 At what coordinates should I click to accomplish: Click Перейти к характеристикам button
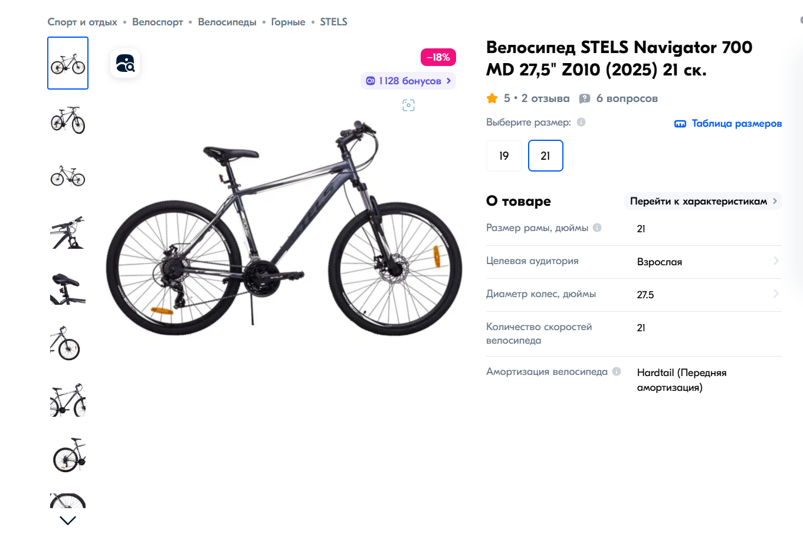click(x=702, y=201)
